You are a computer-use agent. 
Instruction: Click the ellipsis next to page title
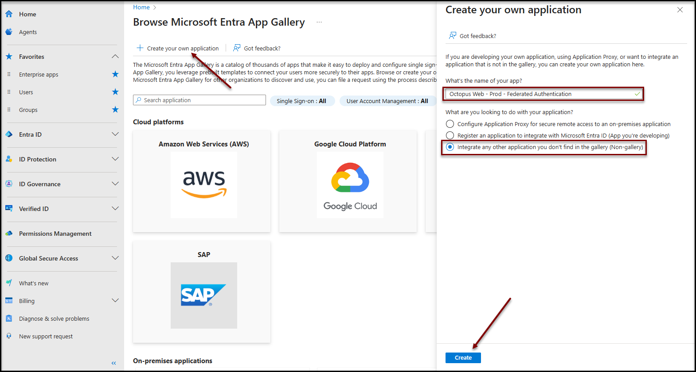(319, 22)
